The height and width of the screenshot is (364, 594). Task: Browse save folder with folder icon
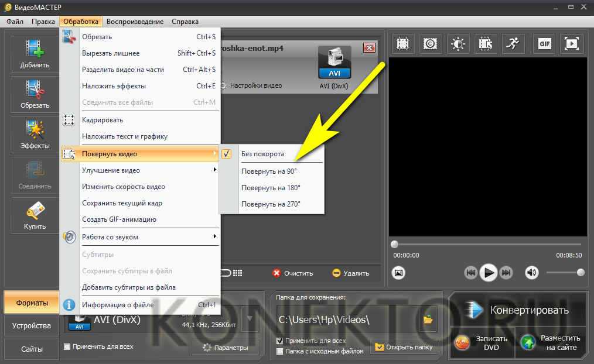click(x=428, y=320)
